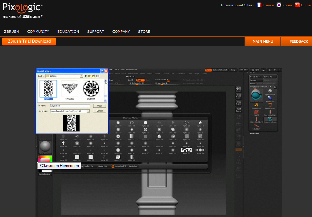Click the Load Tool button
The width and height of the screenshot is (312, 217).
click(256, 77)
